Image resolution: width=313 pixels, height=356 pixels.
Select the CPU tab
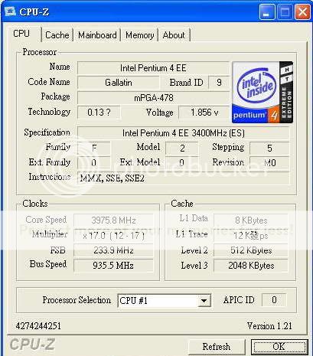[x=21, y=34]
